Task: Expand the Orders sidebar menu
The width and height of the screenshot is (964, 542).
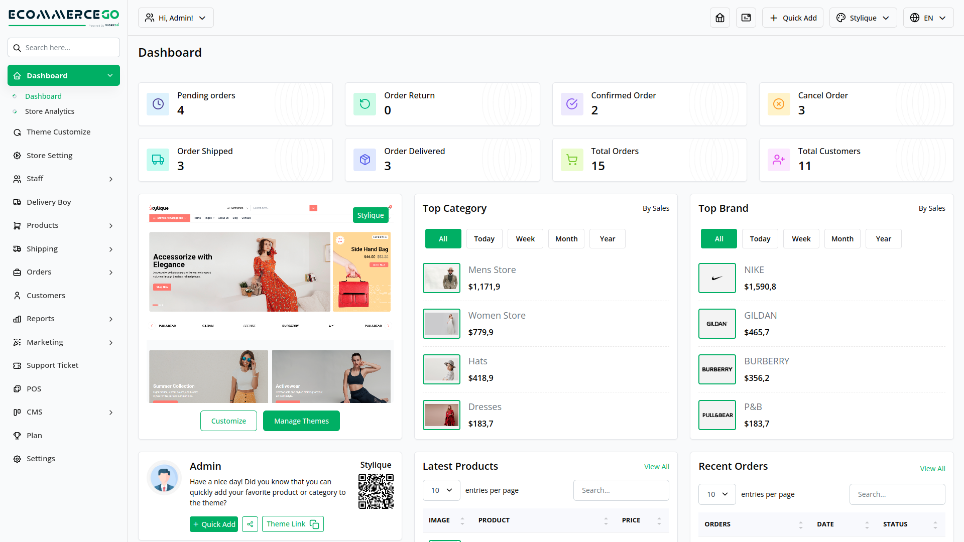Action: 39,272
